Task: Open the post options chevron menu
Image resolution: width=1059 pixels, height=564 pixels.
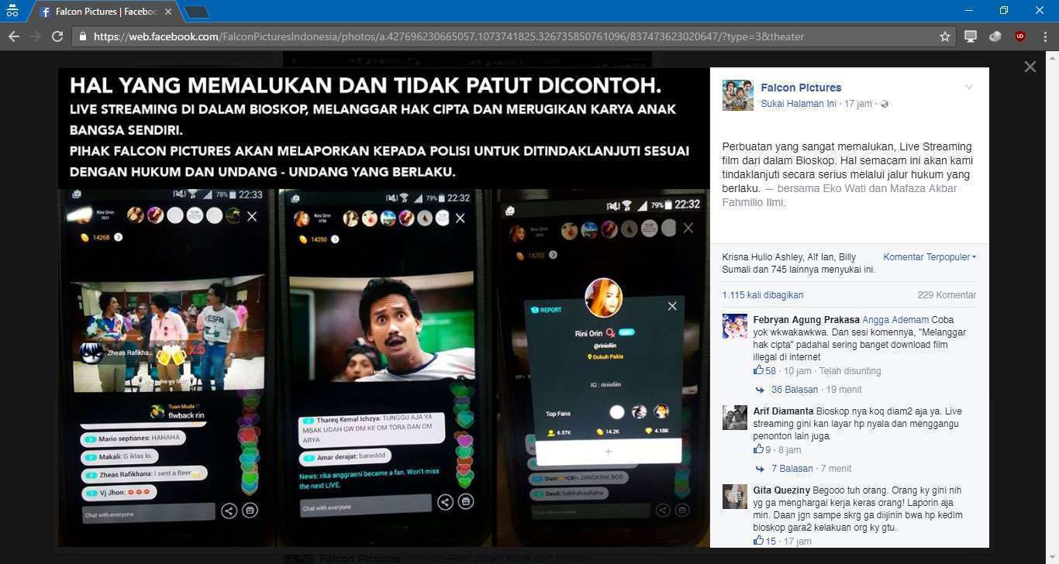Action: click(x=968, y=88)
